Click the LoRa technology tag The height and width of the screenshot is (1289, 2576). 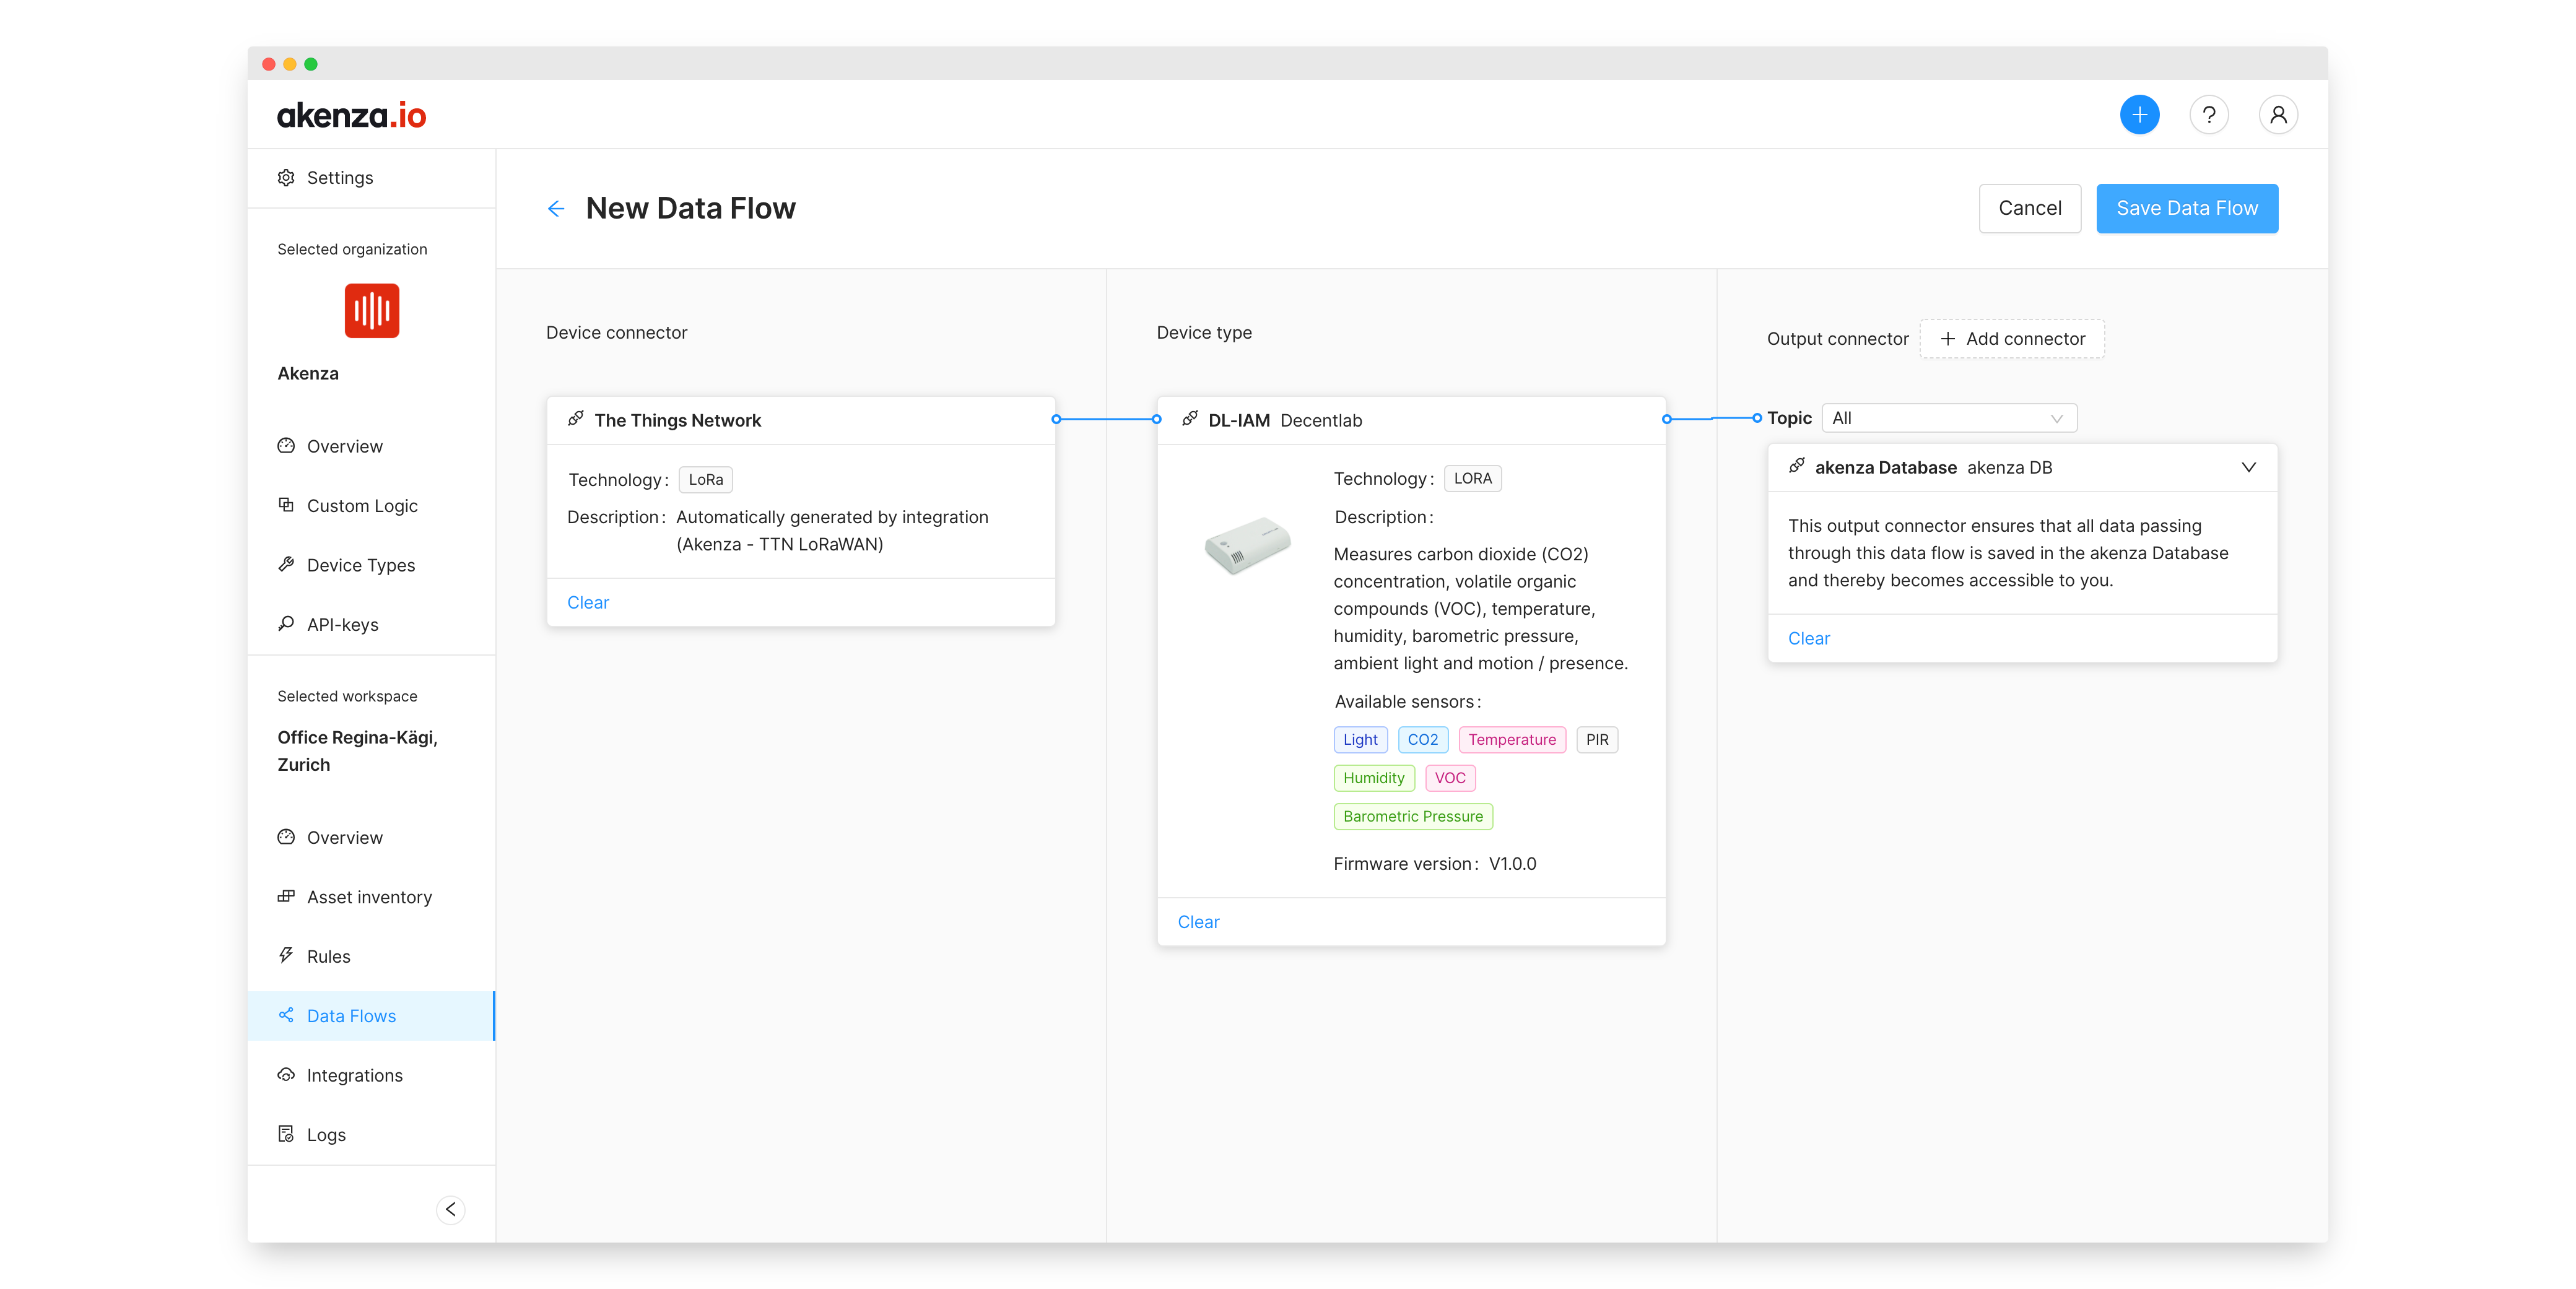[x=705, y=480]
